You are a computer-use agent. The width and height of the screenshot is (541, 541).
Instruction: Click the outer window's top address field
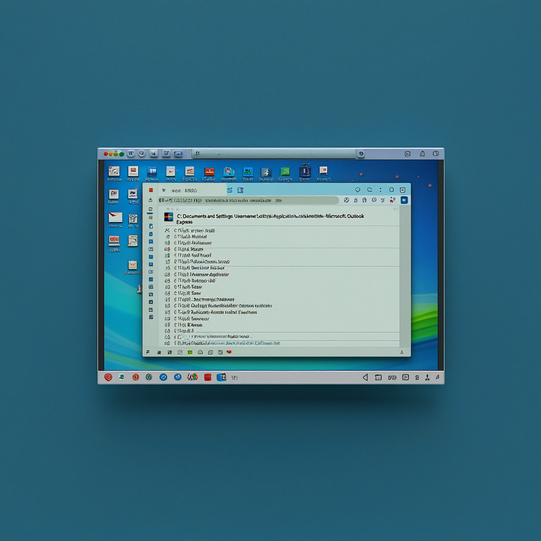coord(274,154)
